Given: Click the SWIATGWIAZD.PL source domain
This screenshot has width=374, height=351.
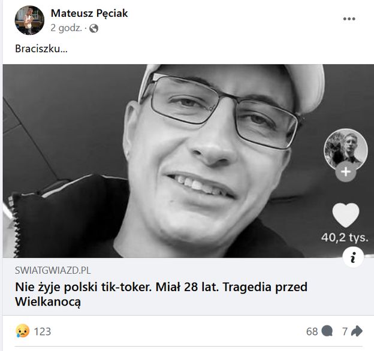Looking at the screenshot, I should [53, 271].
